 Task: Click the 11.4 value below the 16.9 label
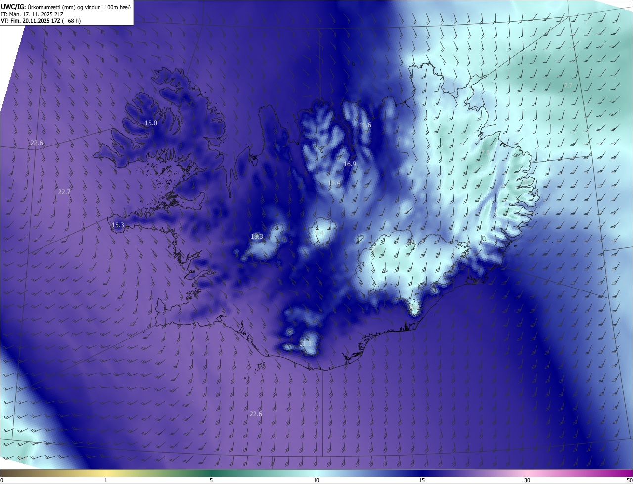(x=334, y=183)
